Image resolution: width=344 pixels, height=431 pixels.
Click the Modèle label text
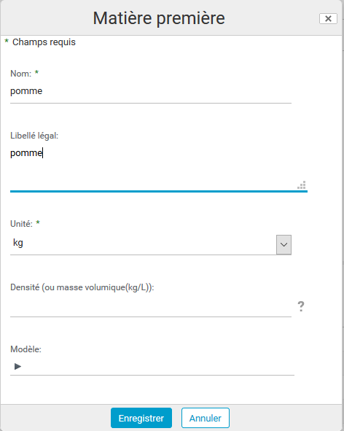point(26,349)
